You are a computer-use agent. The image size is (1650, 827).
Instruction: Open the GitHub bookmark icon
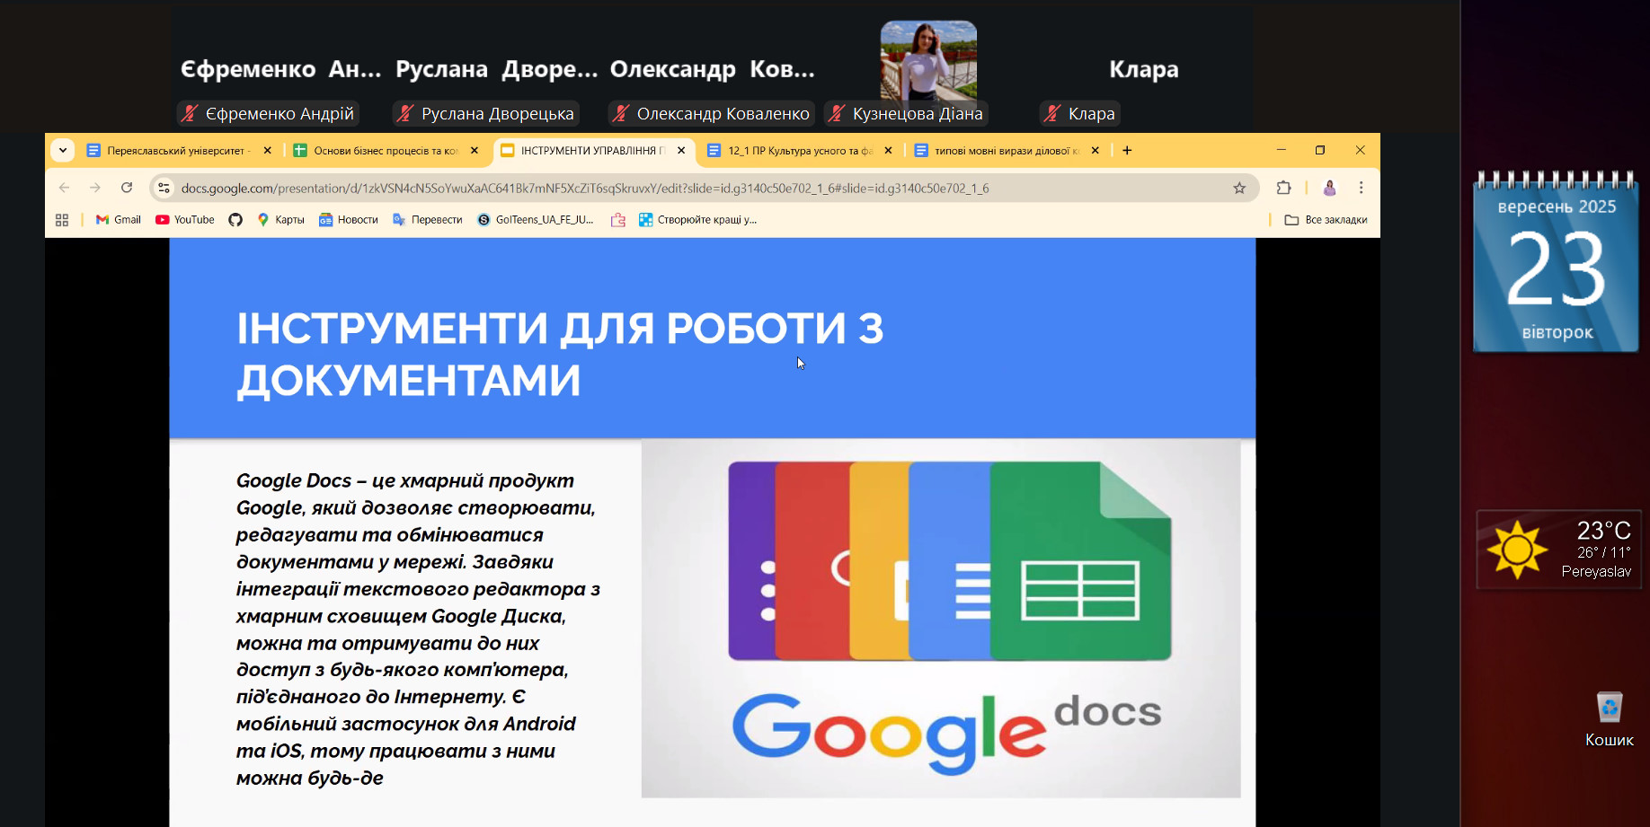(235, 220)
